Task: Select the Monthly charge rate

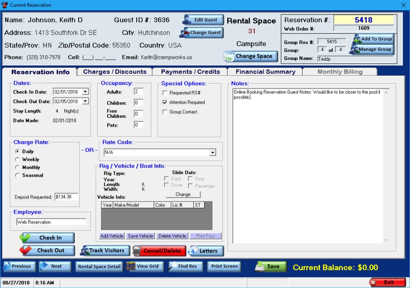Action: click(x=17, y=167)
